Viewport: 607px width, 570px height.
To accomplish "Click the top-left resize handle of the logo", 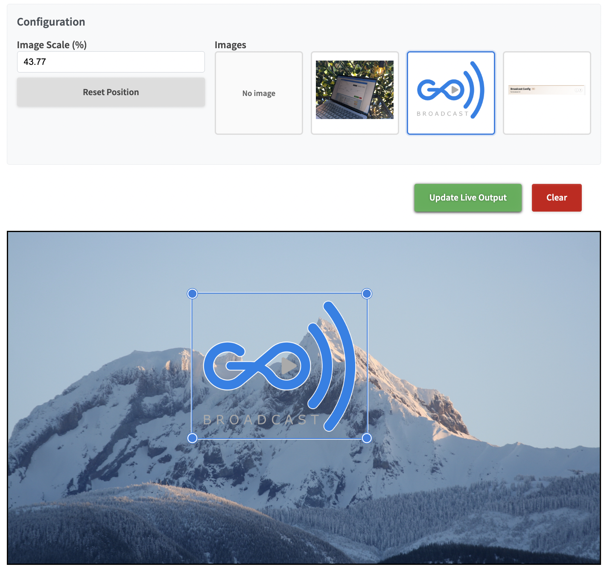I will click(193, 294).
